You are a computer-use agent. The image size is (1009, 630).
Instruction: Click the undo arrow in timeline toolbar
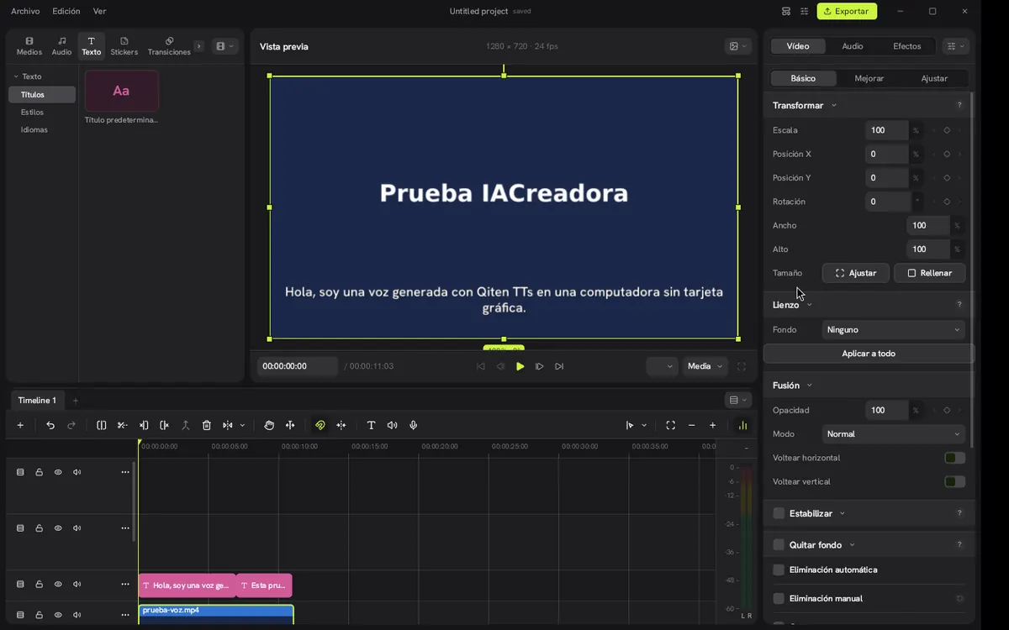tap(50, 425)
